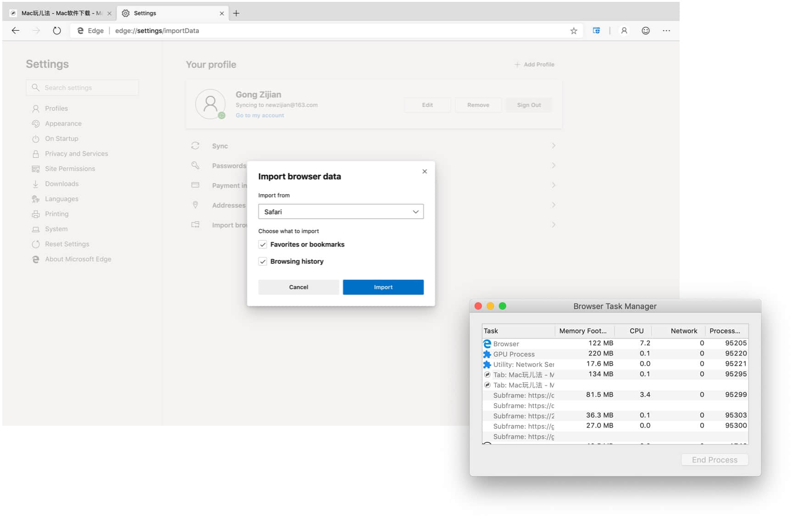Viewport: 797px width, 523px height.
Task: Select the Browser task row
Action: coord(615,344)
